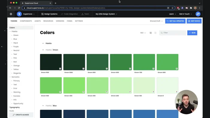Switch to the Components tab
This screenshot has height=118, width=210.
tap(26, 21)
